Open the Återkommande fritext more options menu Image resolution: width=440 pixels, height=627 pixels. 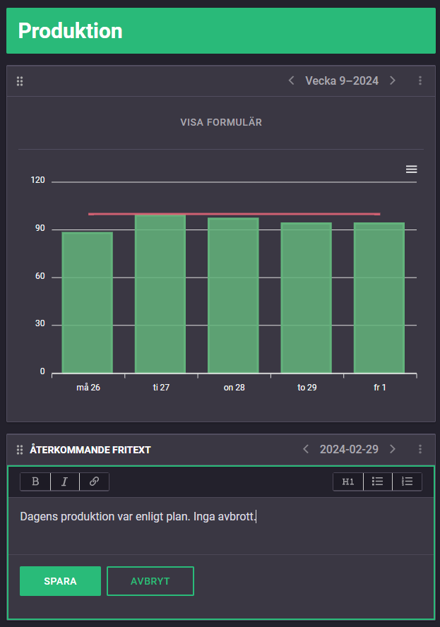click(x=420, y=449)
